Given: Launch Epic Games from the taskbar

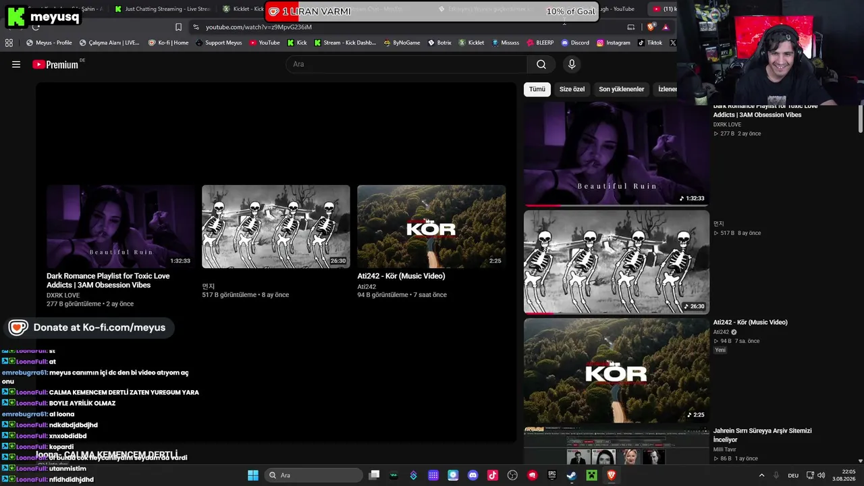Looking at the screenshot, I should [x=552, y=475].
